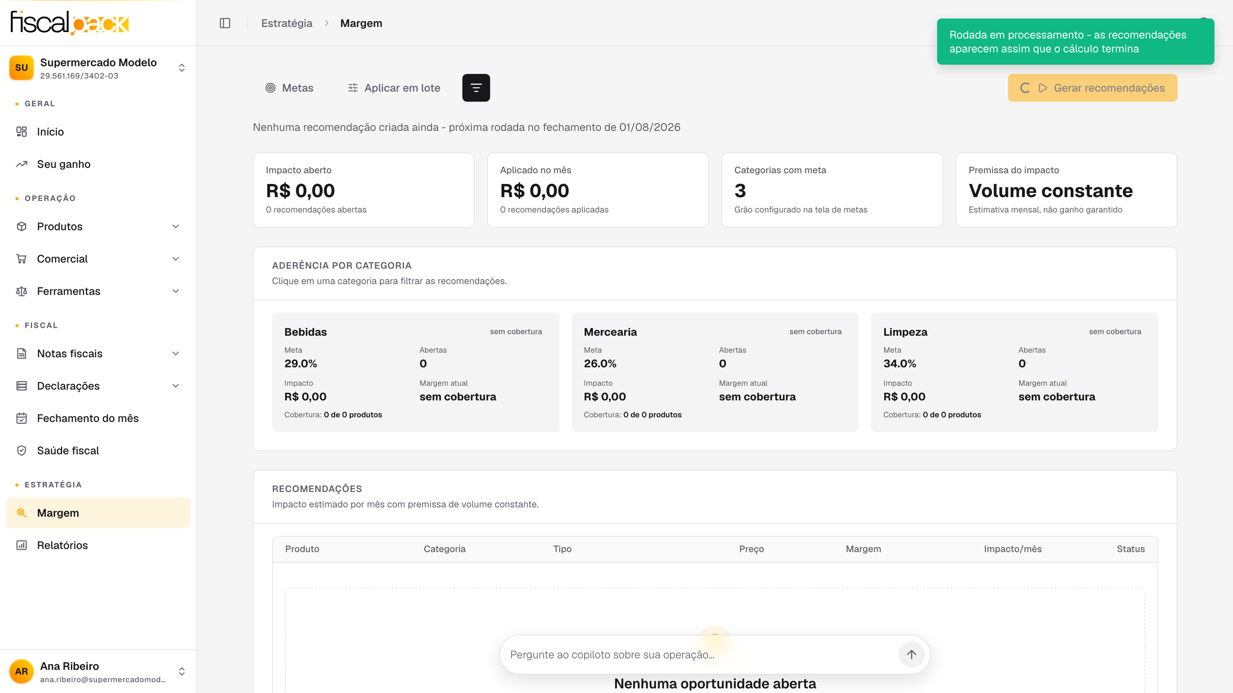Screen dimensions: 1233x693
Task: Click the Estratégia breadcrumb link
Action: 286,23
